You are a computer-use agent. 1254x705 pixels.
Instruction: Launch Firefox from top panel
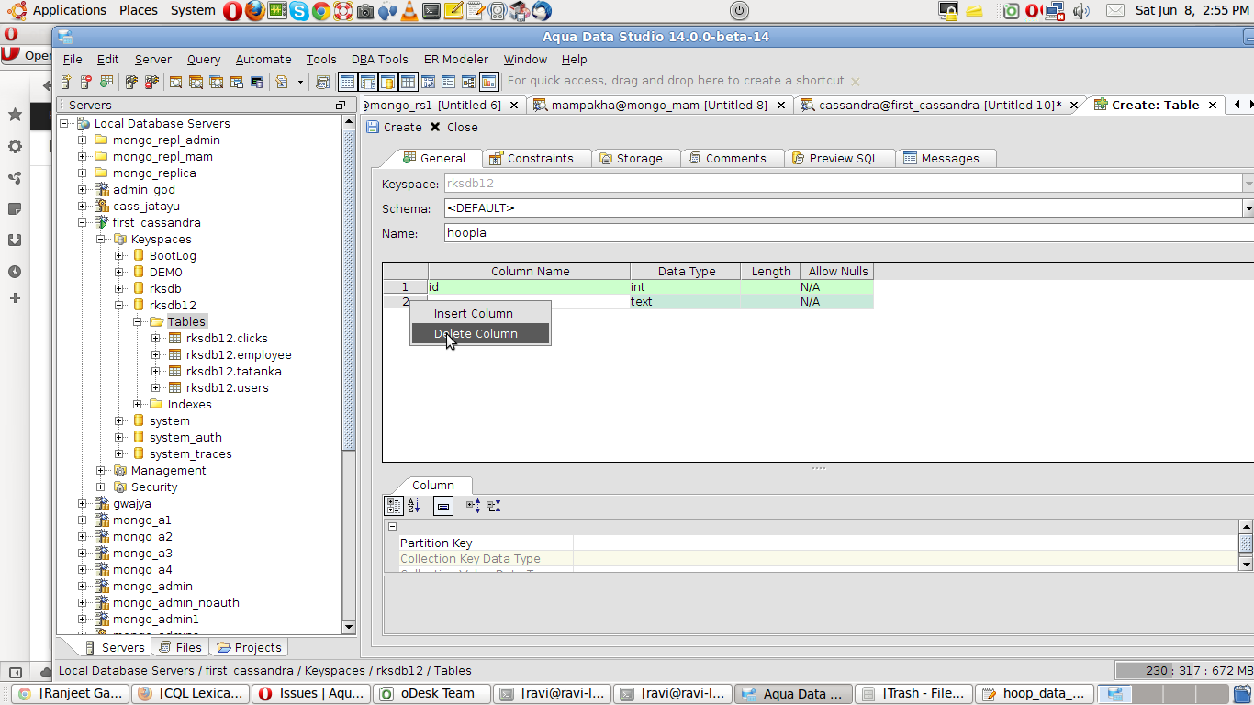(254, 11)
